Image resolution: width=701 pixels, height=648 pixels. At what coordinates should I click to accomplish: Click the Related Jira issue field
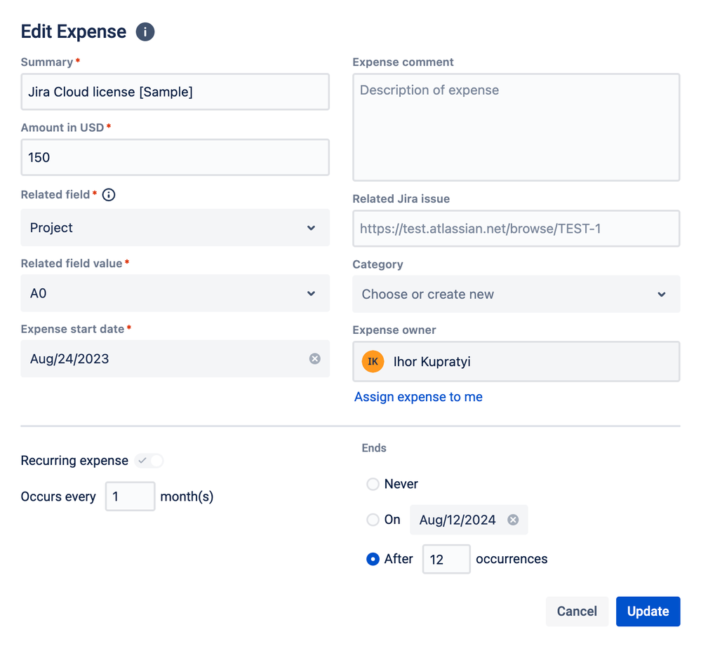click(516, 229)
